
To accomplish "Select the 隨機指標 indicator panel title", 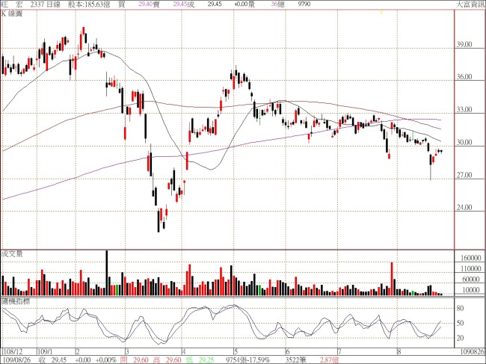I will (x=14, y=300).
